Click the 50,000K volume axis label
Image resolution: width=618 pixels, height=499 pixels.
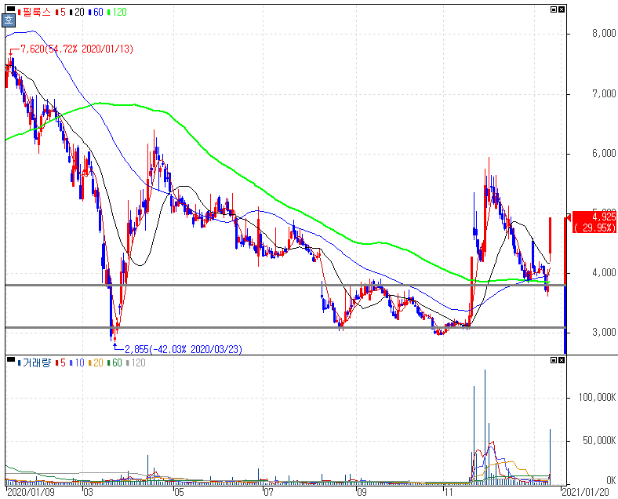point(599,441)
